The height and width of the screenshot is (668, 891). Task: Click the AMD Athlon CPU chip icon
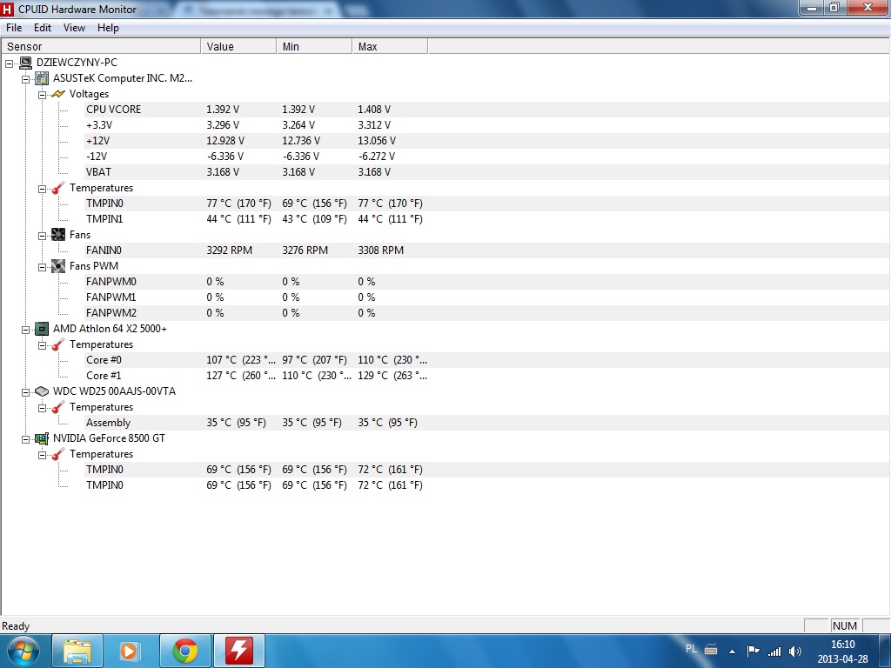pyautogui.click(x=42, y=329)
